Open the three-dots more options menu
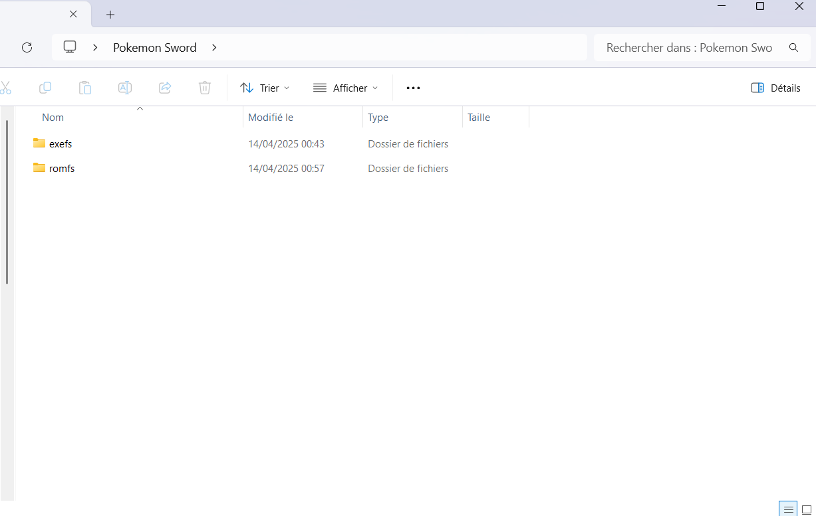Viewport: 816px width, 516px height. click(x=413, y=88)
